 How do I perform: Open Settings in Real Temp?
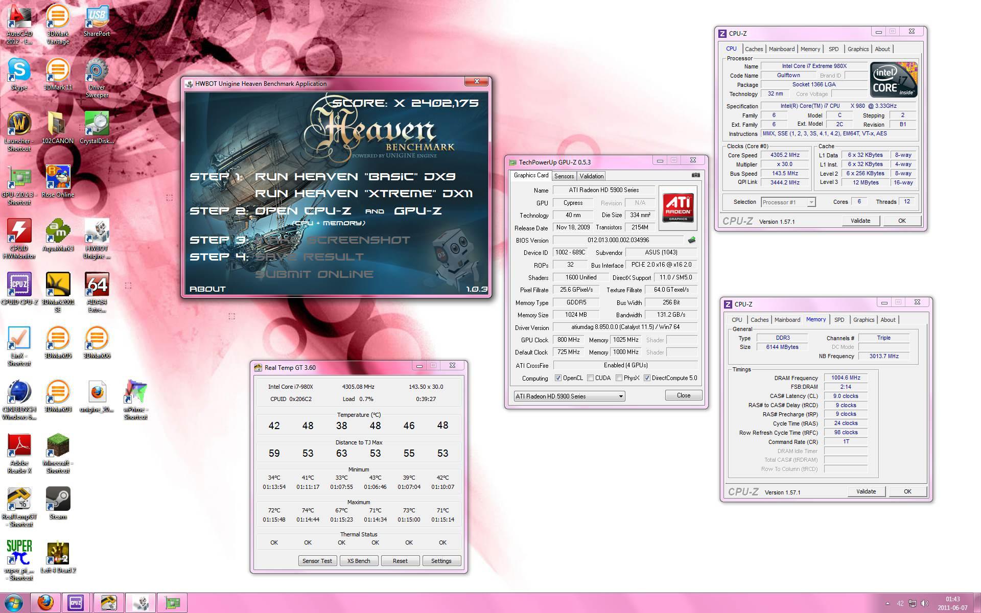click(x=441, y=561)
